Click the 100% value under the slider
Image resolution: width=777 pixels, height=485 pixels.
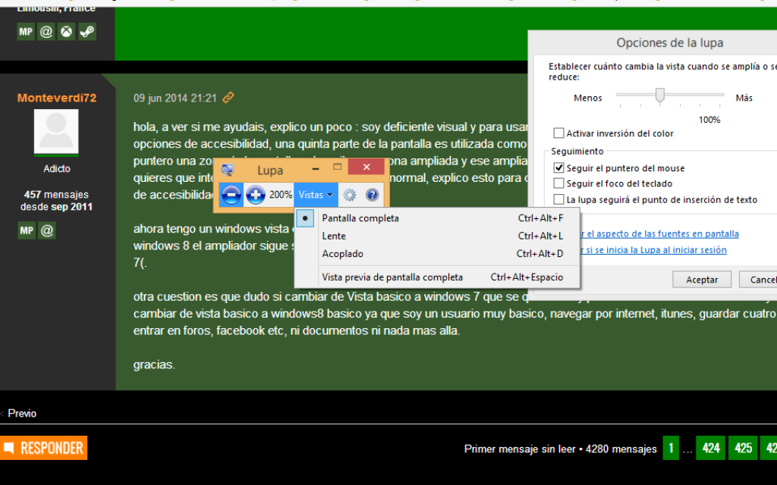pyautogui.click(x=709, y=120)
